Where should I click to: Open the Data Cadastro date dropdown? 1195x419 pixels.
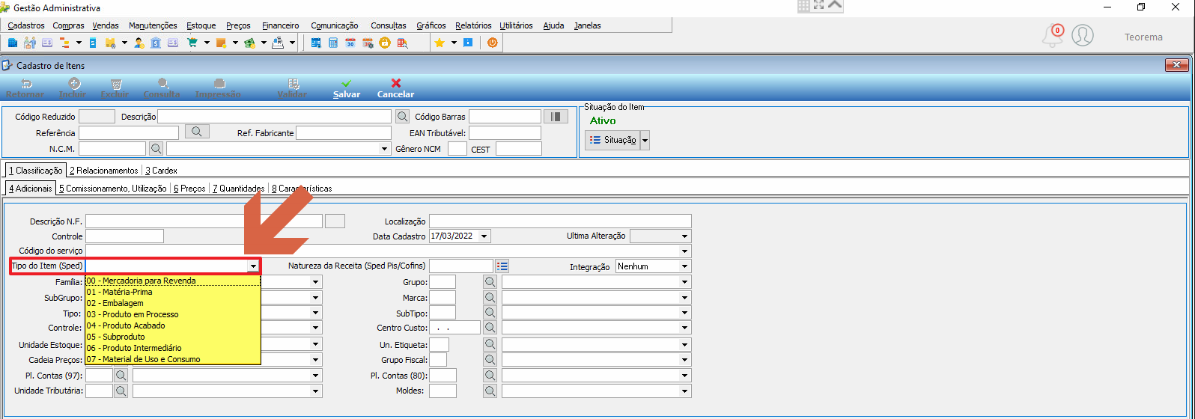(x=484, y=236)
